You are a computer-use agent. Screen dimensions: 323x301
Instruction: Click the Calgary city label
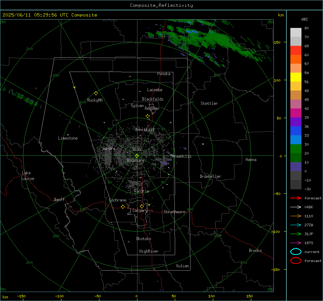coord(140,210)
